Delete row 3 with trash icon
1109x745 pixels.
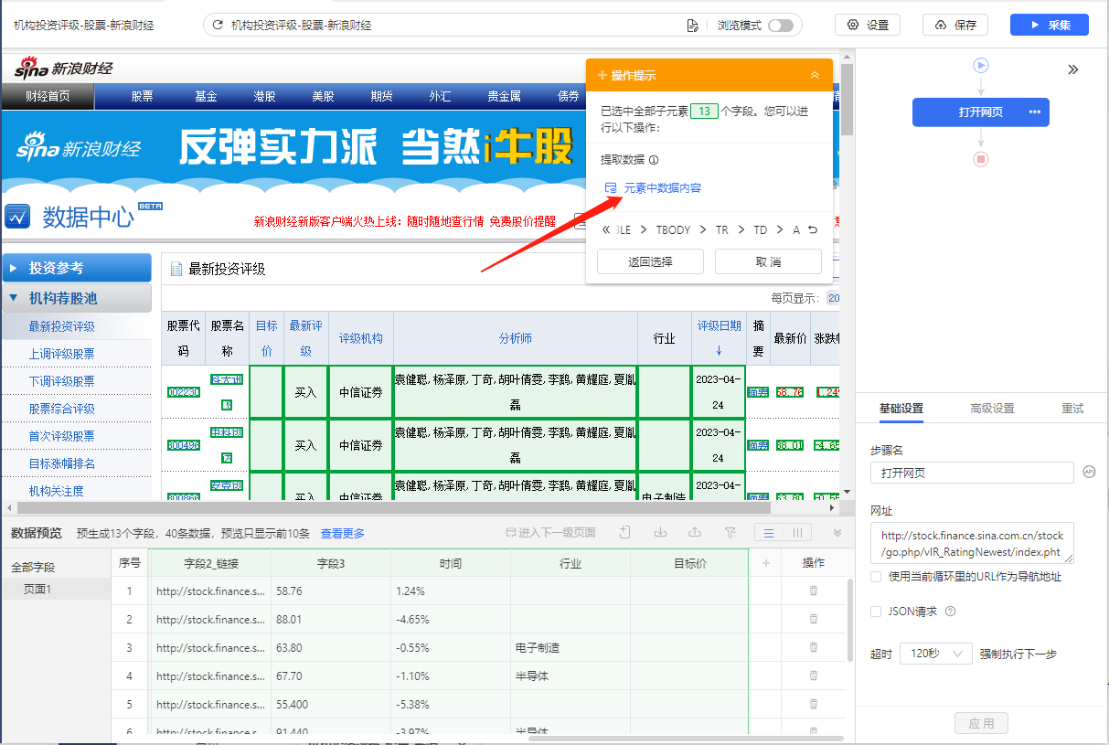point(814,648)
